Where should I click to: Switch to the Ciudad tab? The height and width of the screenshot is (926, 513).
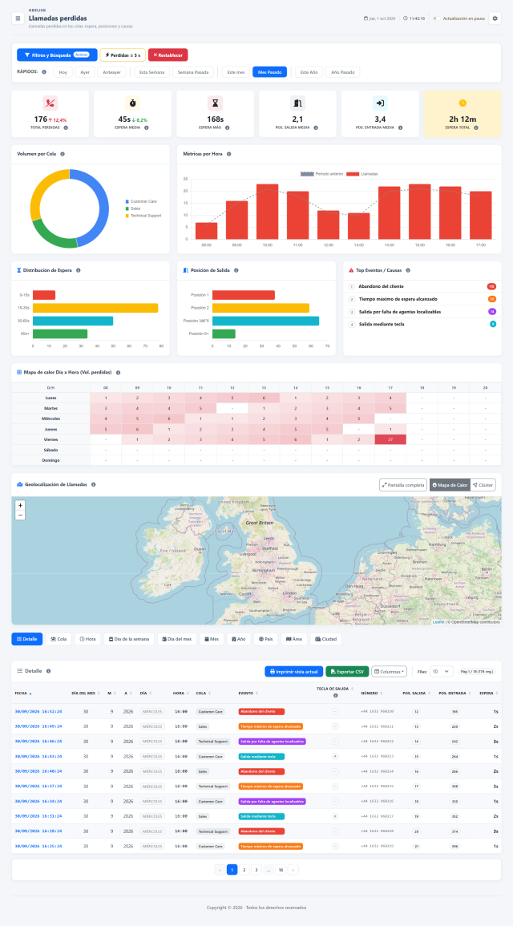[326, 639]
